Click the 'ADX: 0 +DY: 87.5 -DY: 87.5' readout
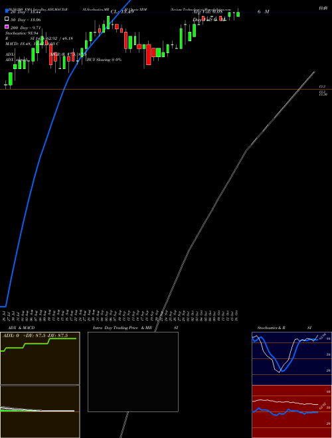332x438 pixels. pos(35,336)
